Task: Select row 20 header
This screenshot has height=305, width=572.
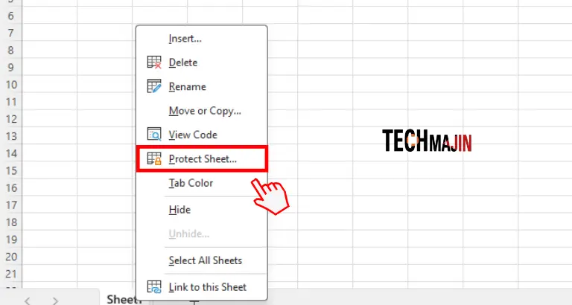Action: 11,257
